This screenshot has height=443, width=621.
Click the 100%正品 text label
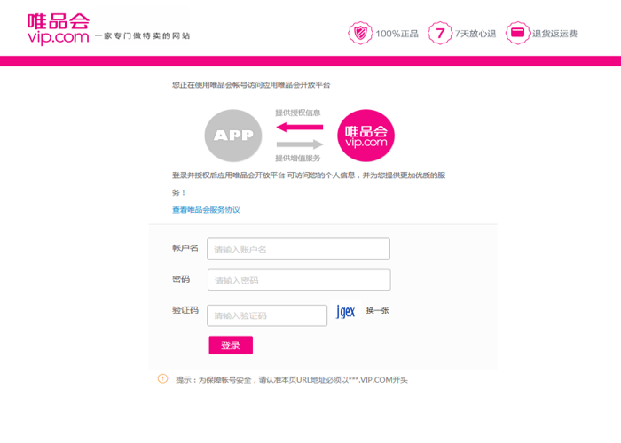coord(397,34)
